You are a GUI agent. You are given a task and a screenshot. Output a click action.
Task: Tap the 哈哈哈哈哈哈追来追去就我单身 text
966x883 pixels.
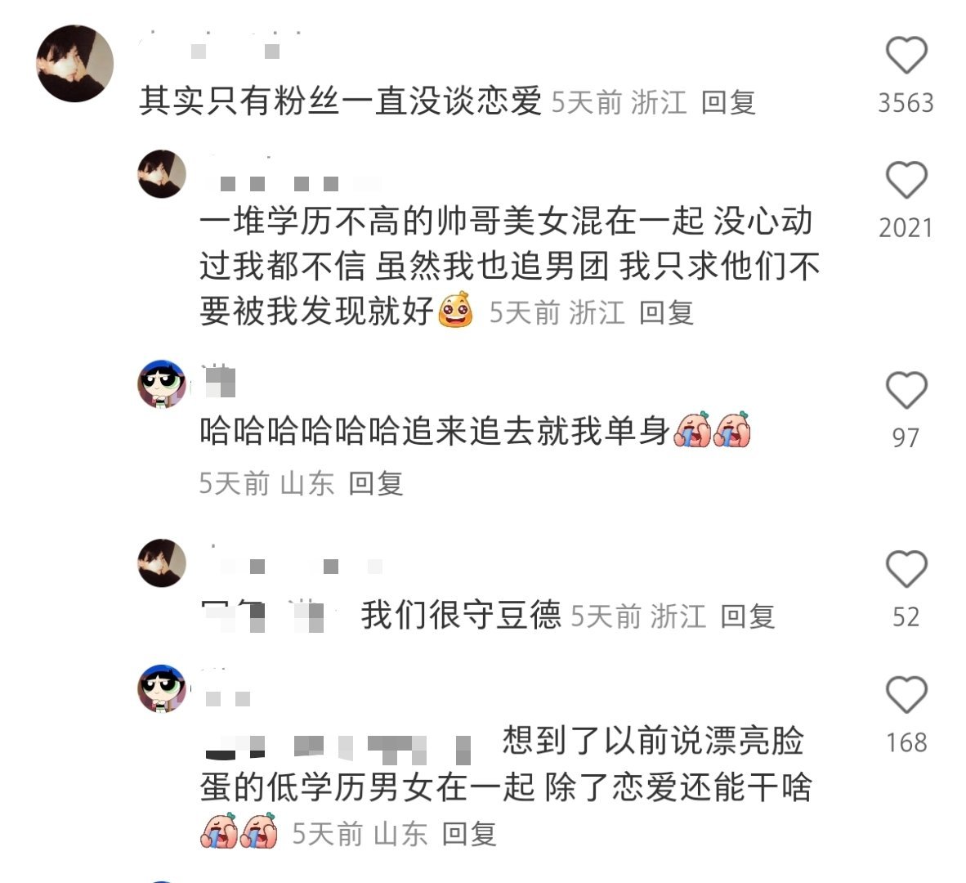434,430
